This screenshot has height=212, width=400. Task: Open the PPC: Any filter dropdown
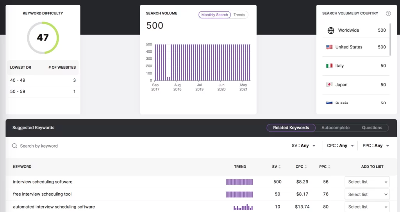pos(376,146)
